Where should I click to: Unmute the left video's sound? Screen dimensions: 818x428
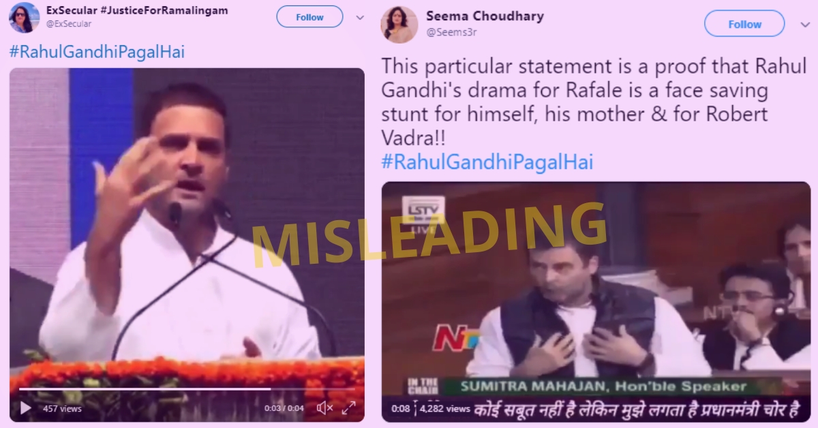325,408
